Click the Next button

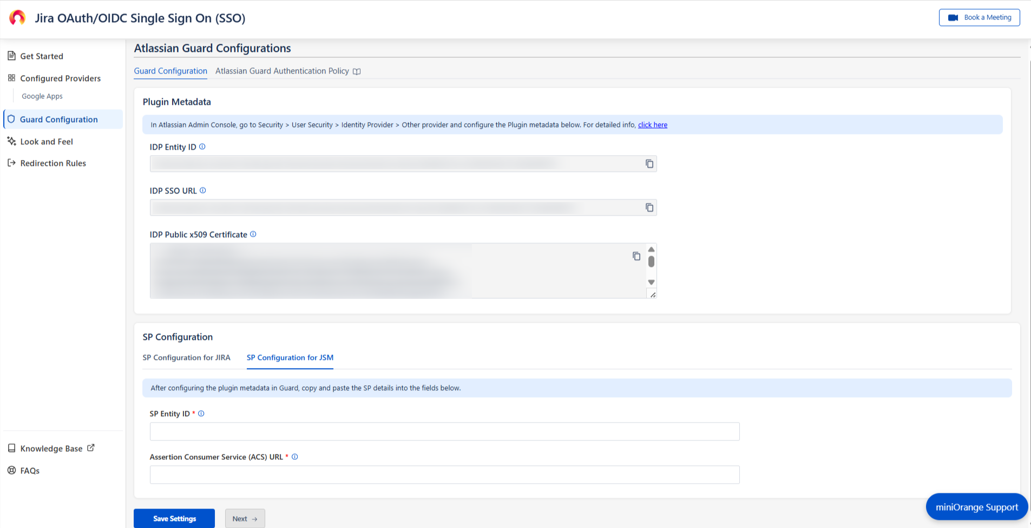tap(245, 518)
